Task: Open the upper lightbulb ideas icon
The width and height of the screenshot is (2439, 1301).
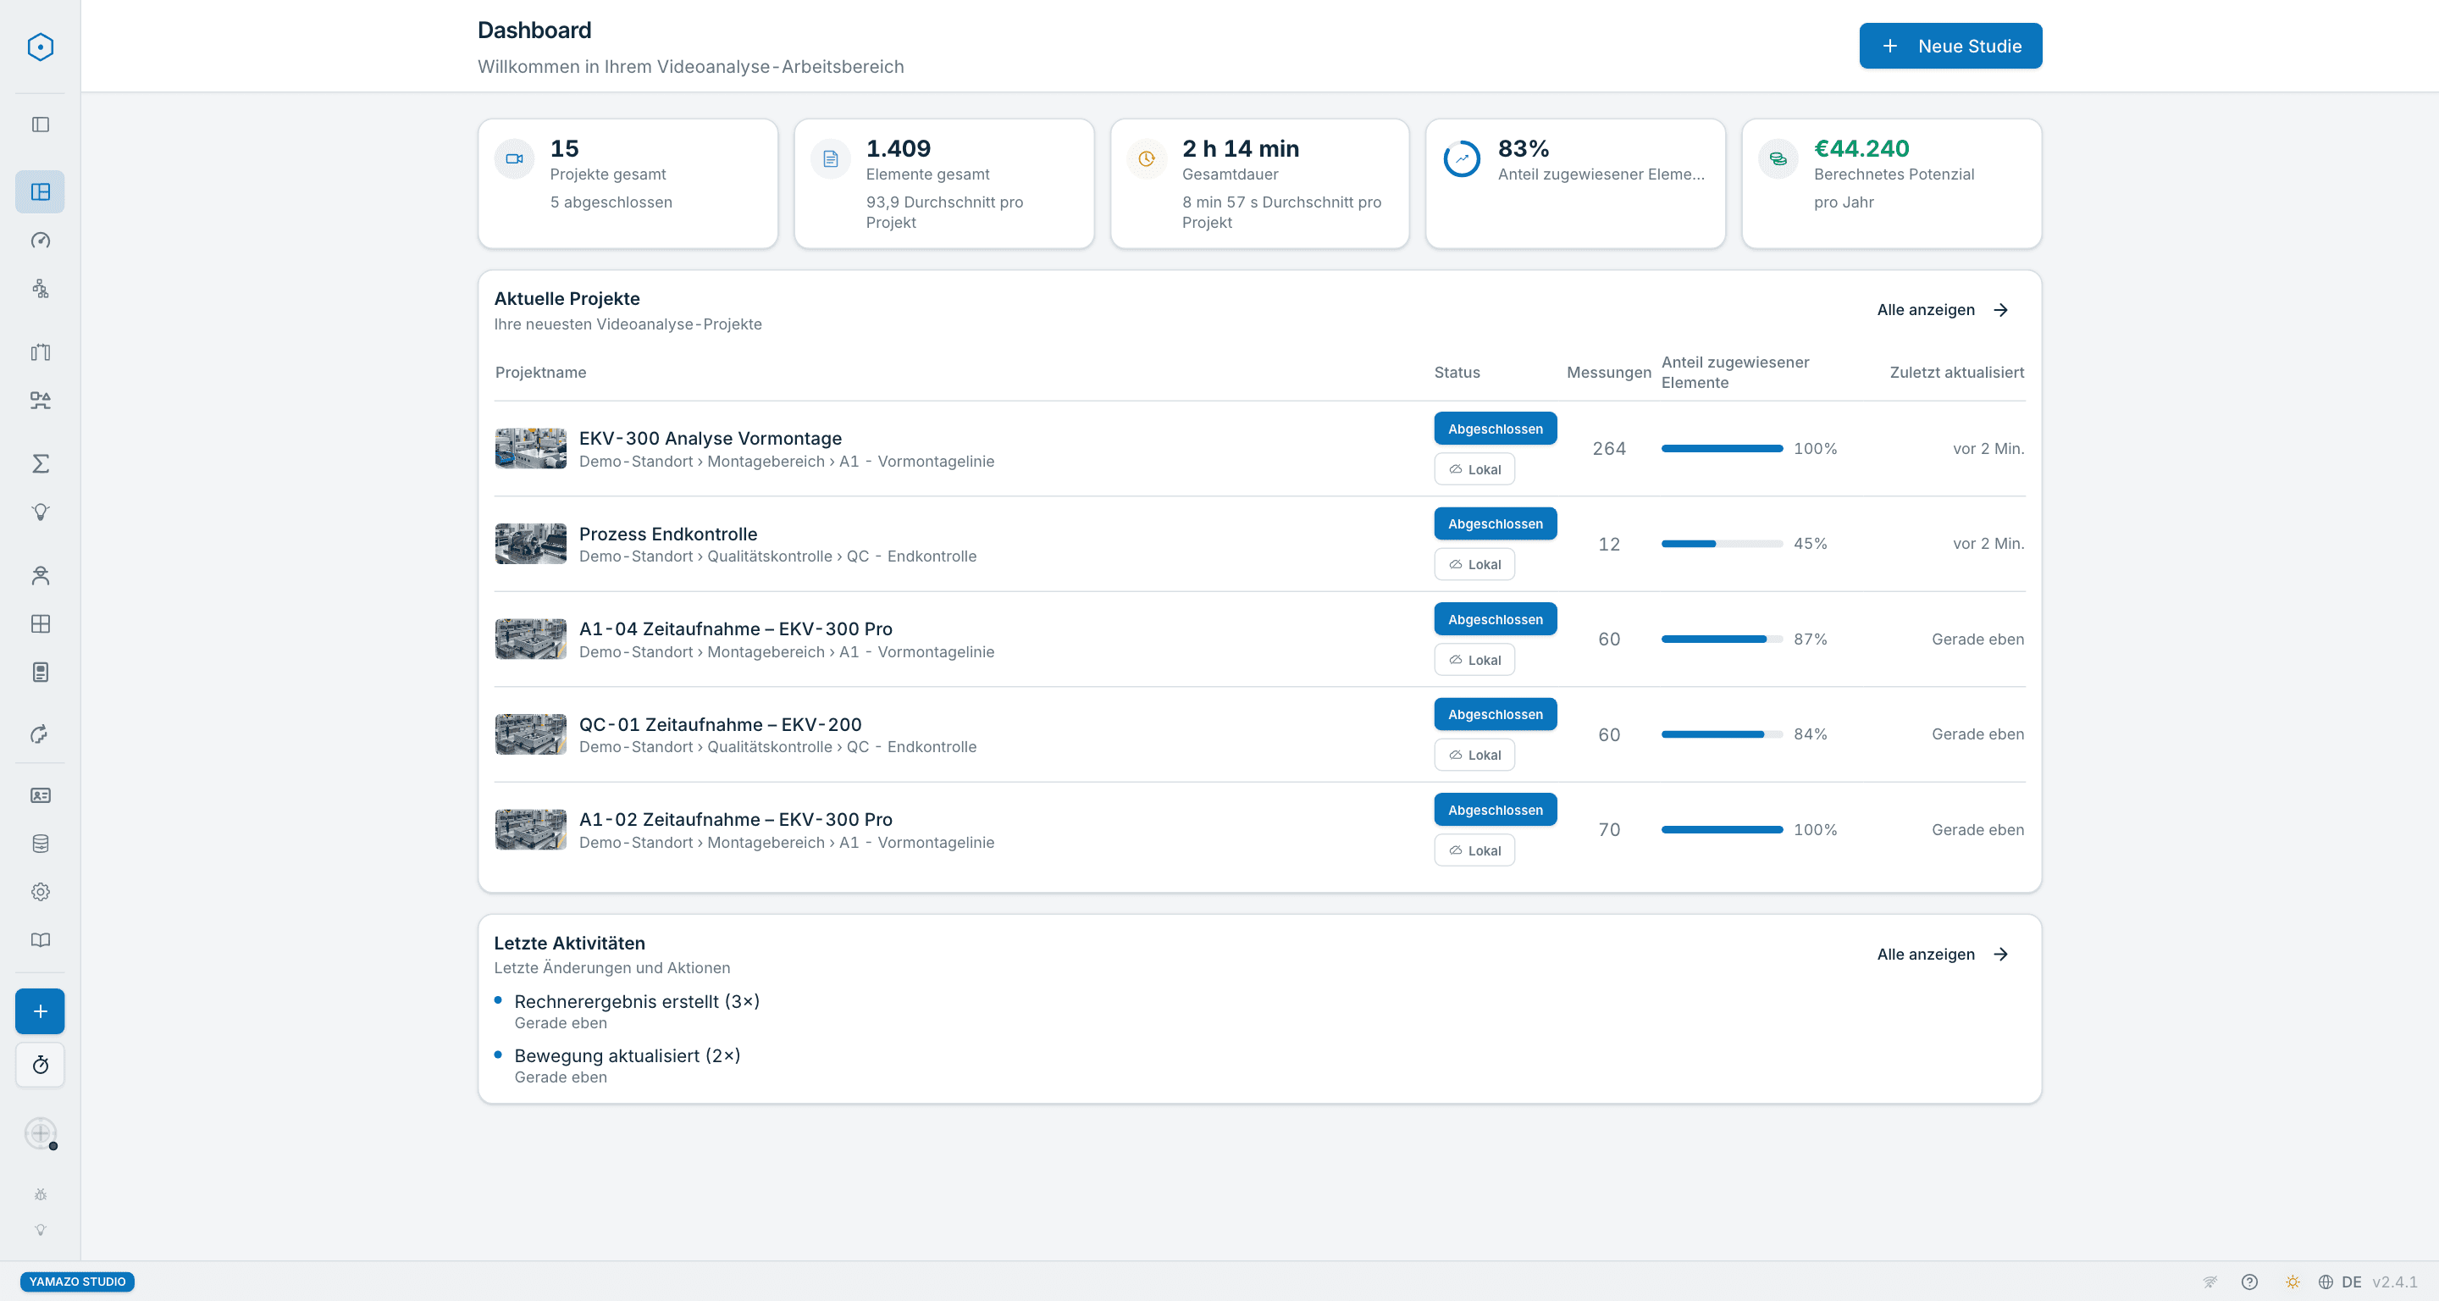Action: (40, 512)
